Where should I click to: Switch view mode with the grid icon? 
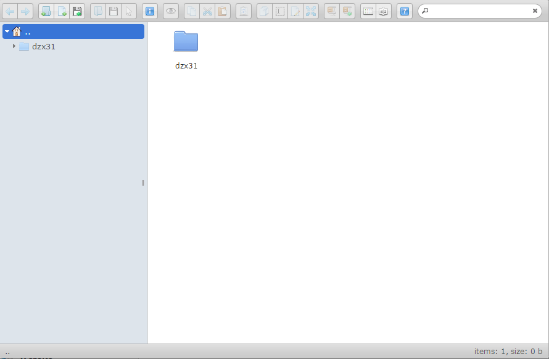pos(368,11)
